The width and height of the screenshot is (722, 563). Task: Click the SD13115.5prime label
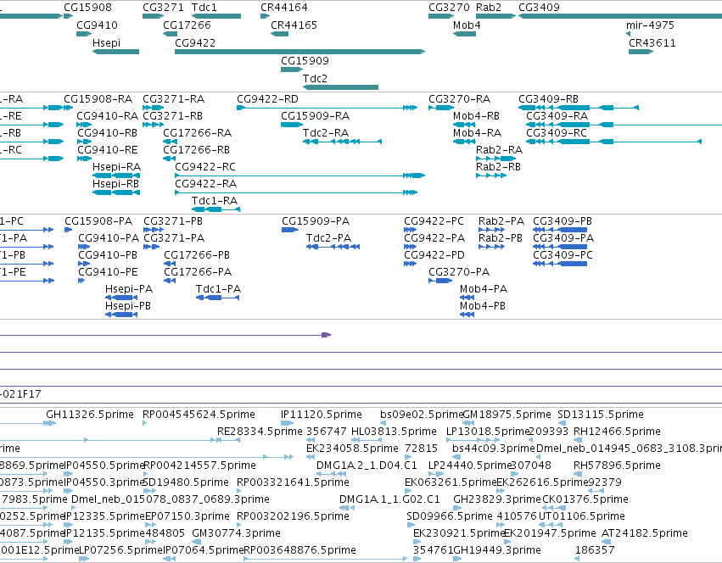[x=601, y=415]
